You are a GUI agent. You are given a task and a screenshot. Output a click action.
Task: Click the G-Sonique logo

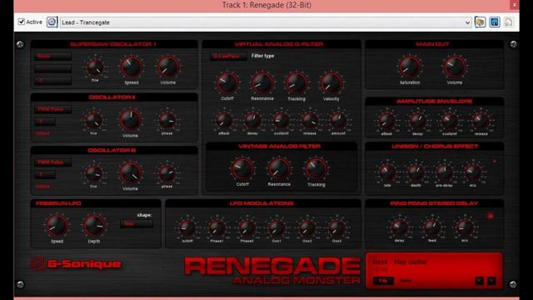coord(76,263)
